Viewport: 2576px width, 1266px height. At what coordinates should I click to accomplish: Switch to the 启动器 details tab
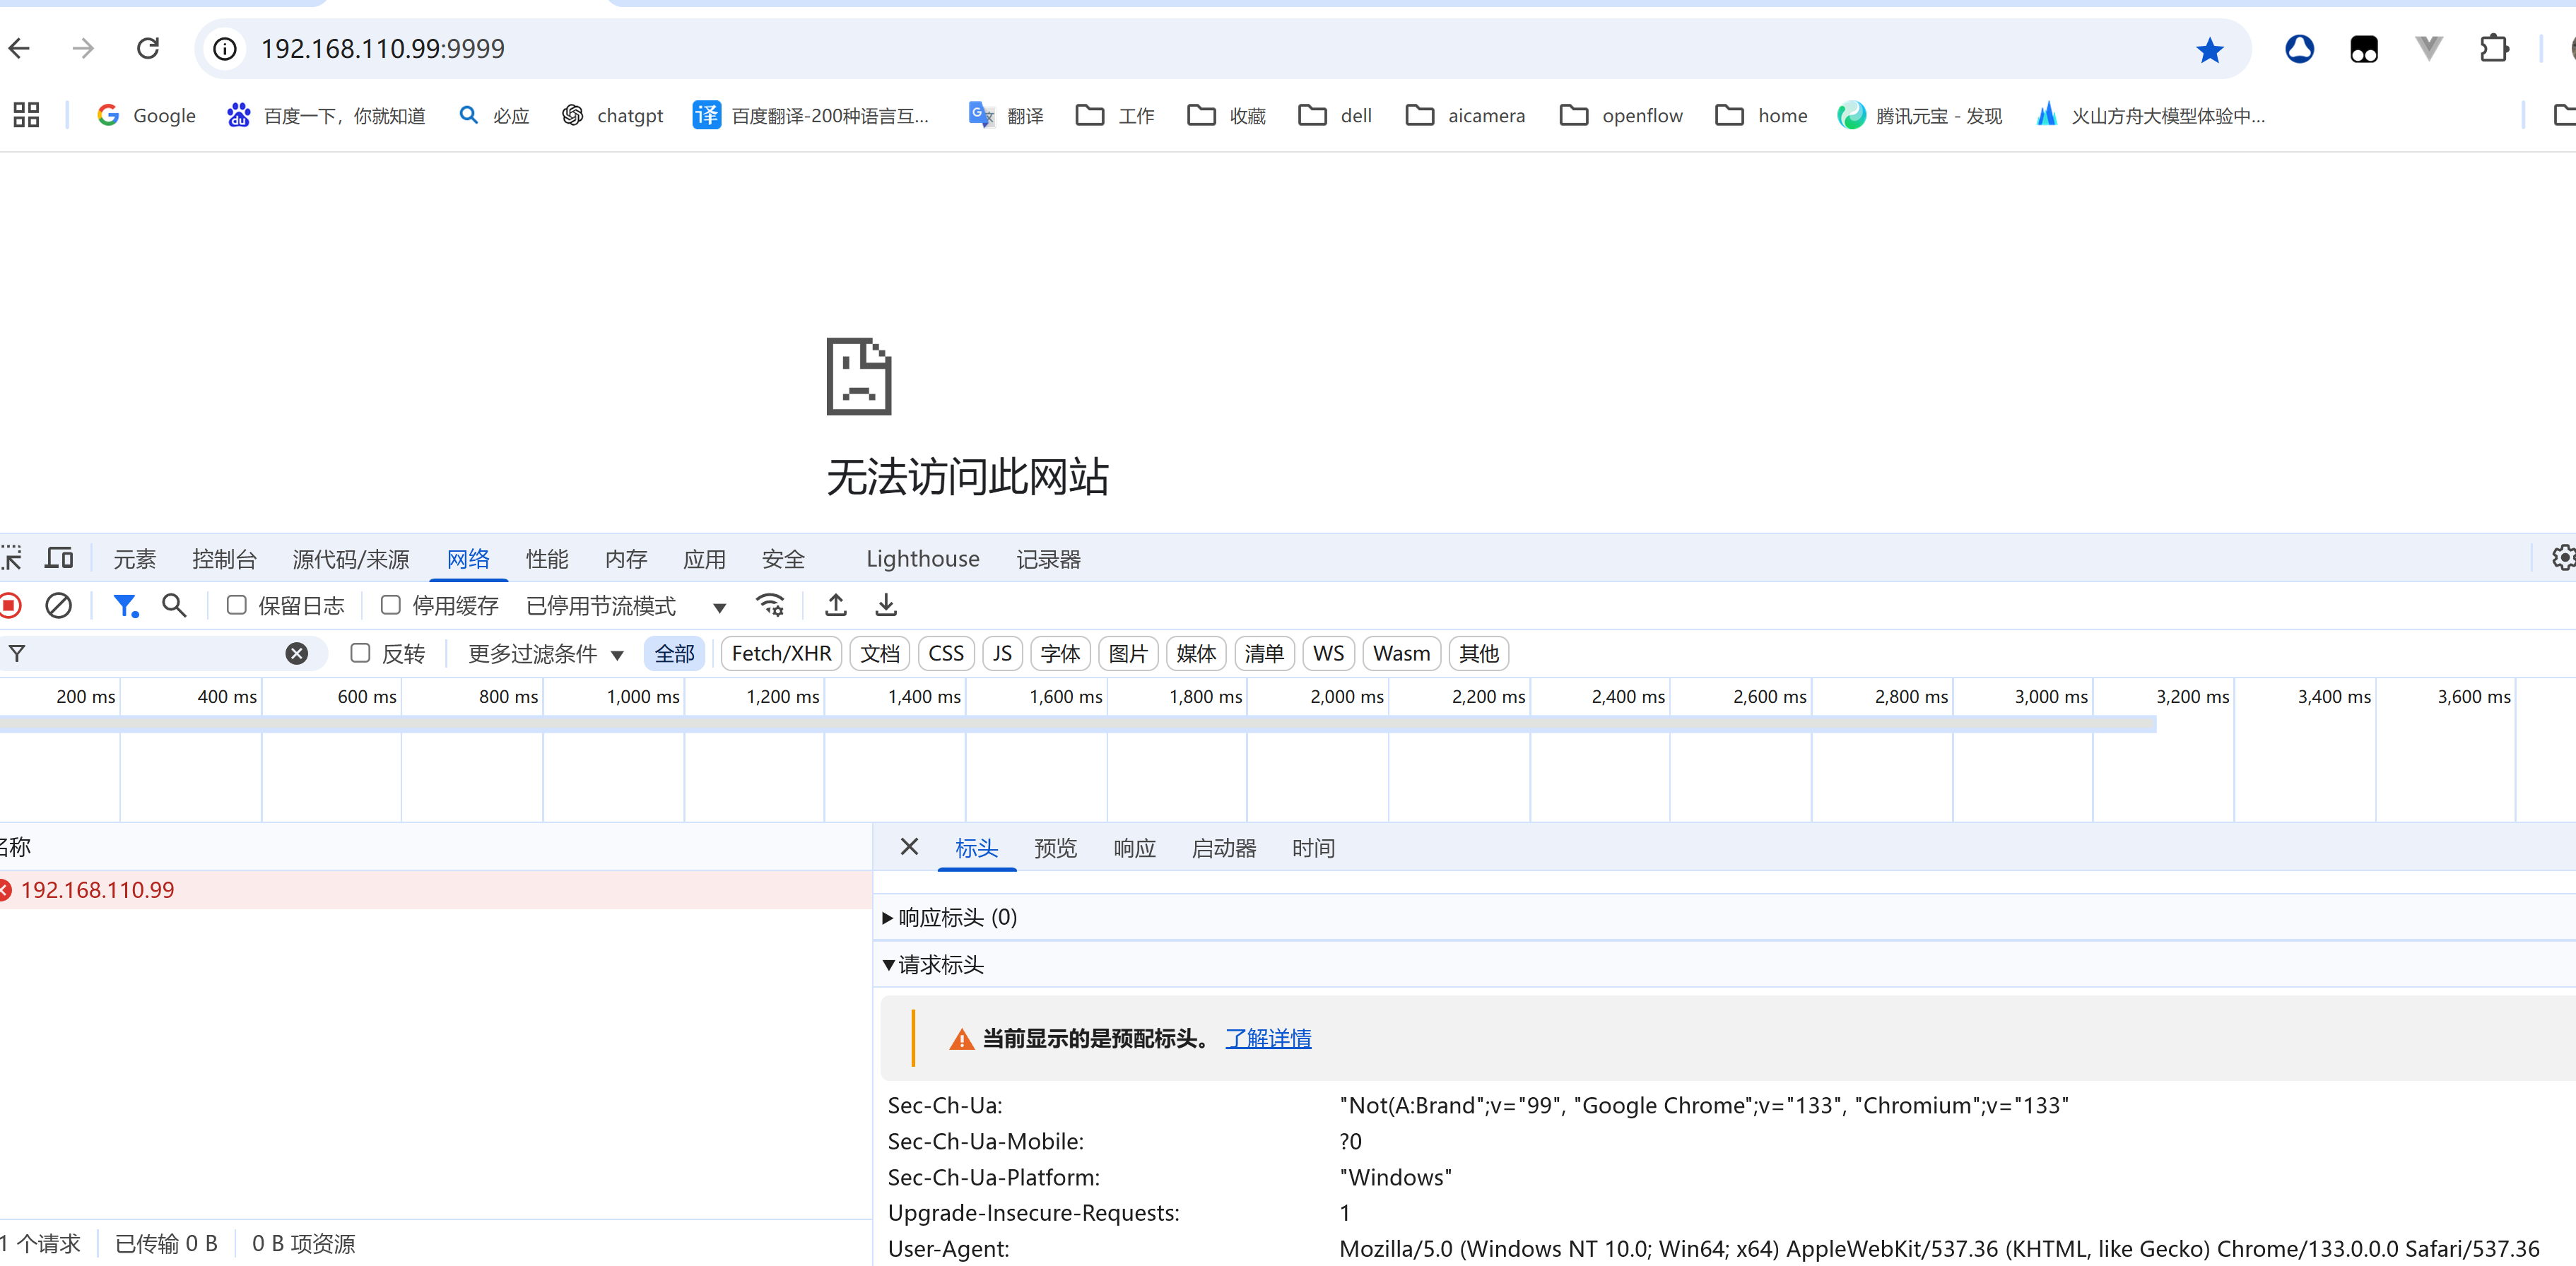1224,848
